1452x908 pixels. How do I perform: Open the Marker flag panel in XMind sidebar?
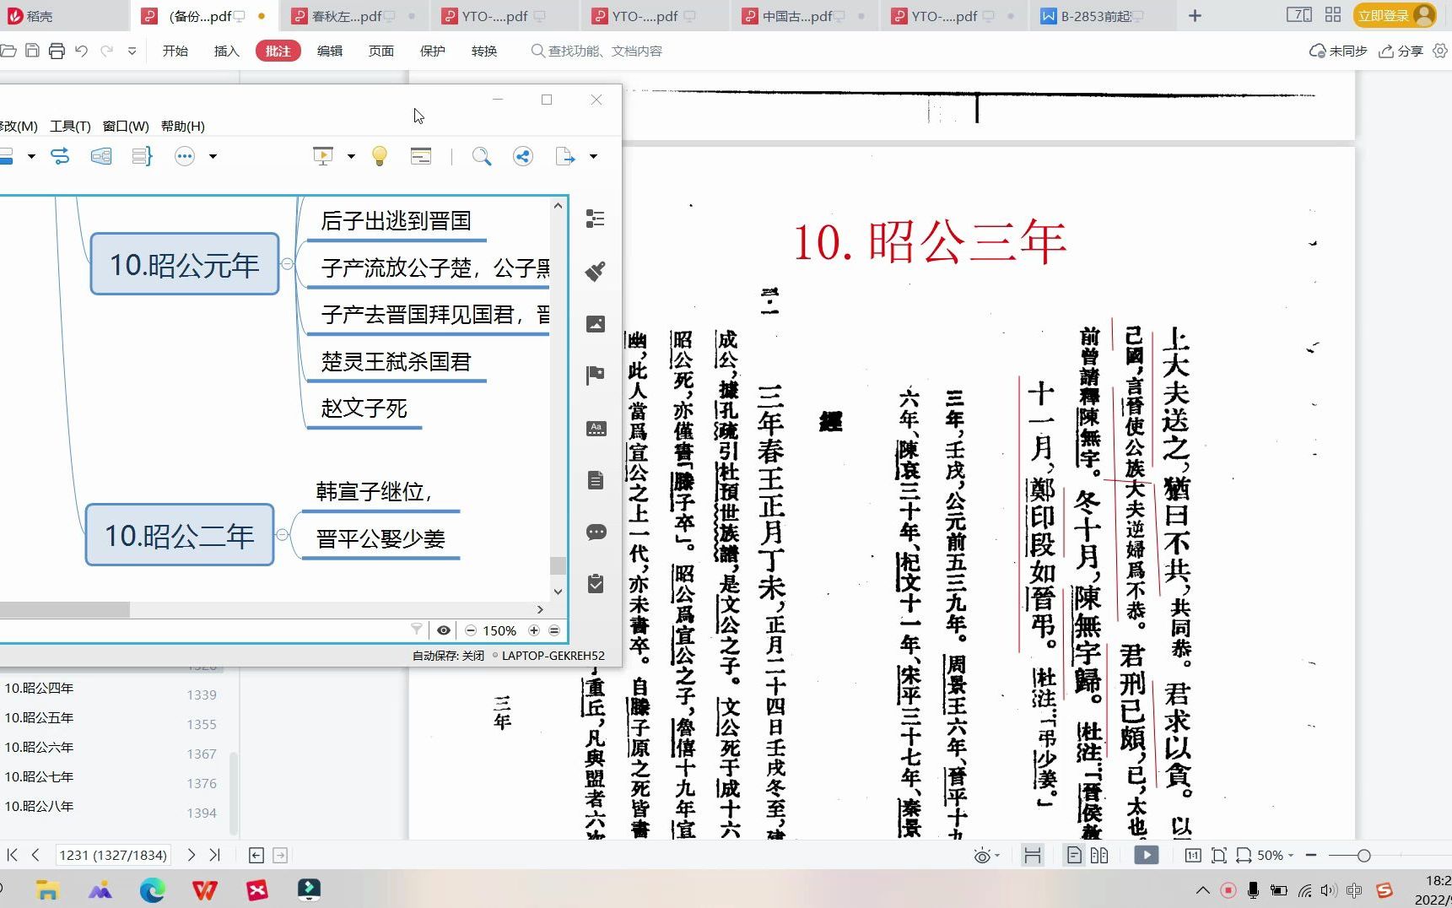pyautogui.click(x=596, y=376)
